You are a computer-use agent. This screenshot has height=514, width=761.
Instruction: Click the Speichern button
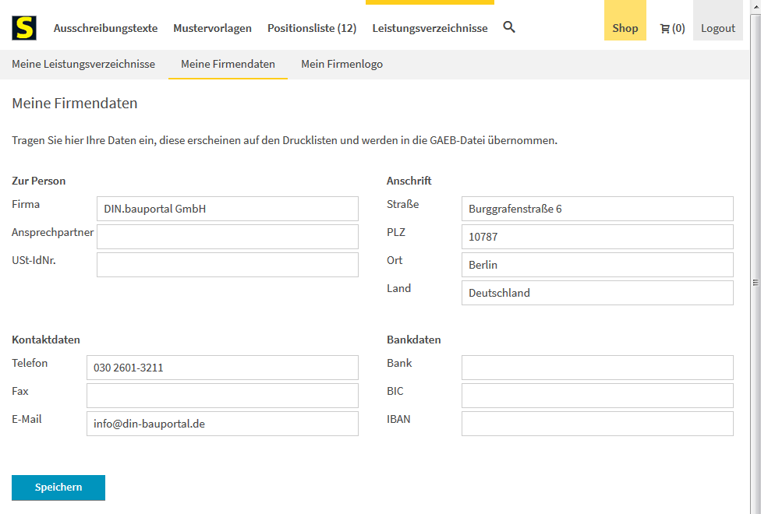pyautogui.click(x=58, y=487)
